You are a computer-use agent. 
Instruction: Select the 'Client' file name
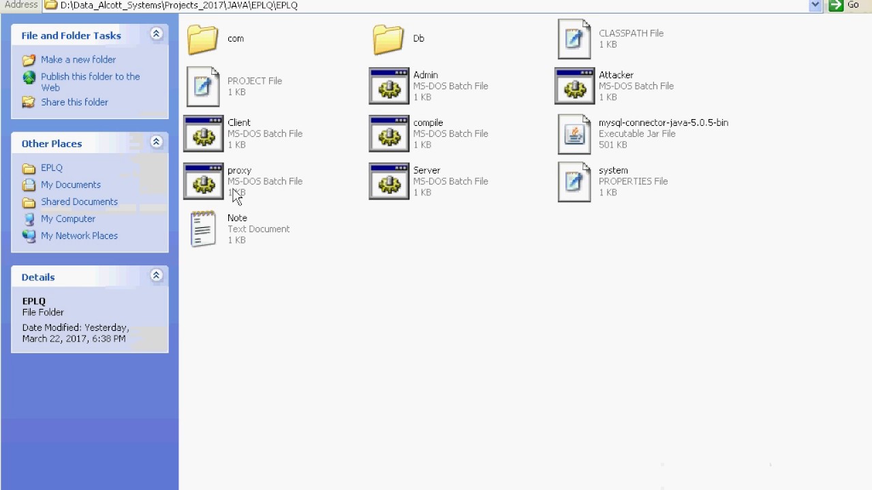point(239,122)
